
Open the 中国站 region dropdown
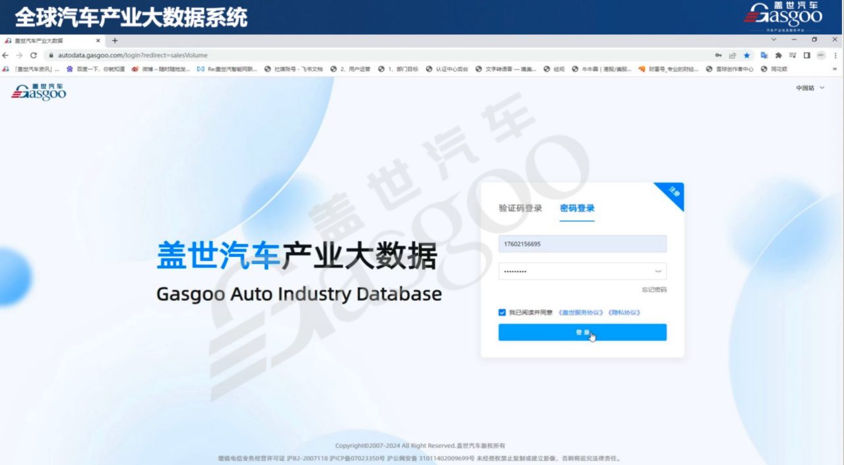[810, 88]
